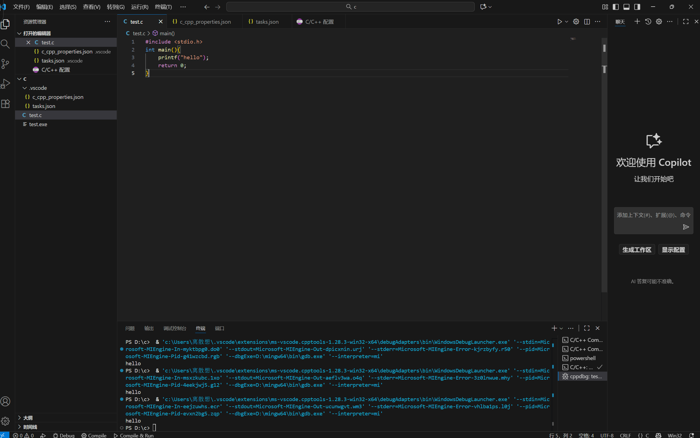Open the 运行(R) menu
Image resolution: width=700 pixels, height=438 pixels.
(x=140, y=7)
